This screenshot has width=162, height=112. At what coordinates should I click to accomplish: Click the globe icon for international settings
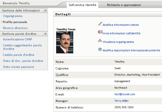100,50
